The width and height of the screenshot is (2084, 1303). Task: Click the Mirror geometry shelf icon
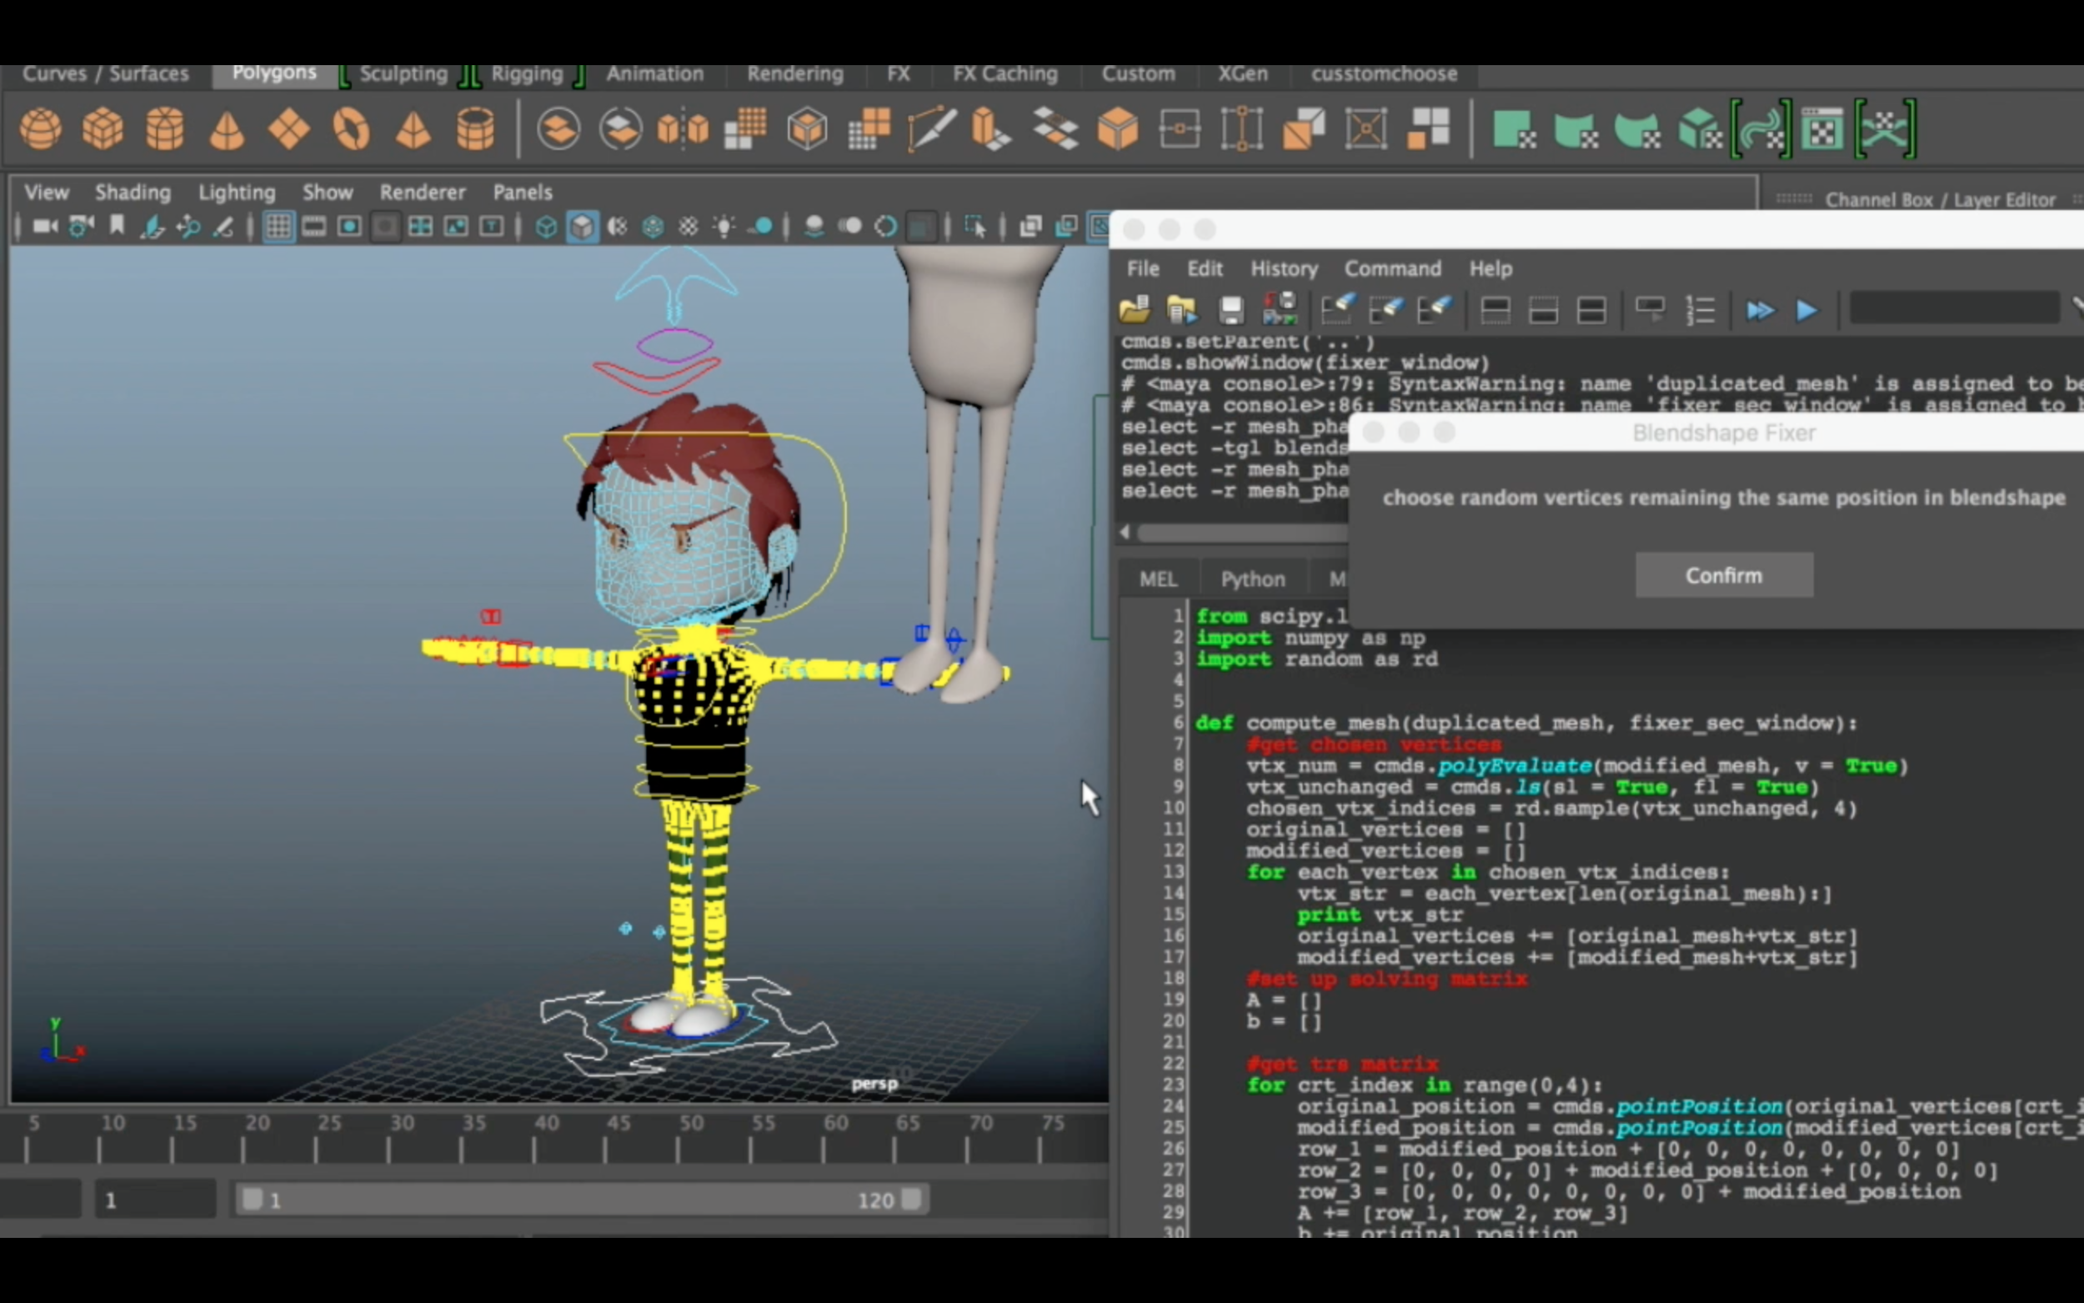point(684,130)
